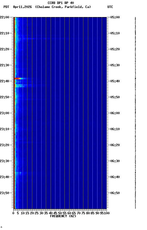The width and height of the screenshot is (147, 230).
Task: Click the 22:50 PDT time label
Action: coord(5,97)
